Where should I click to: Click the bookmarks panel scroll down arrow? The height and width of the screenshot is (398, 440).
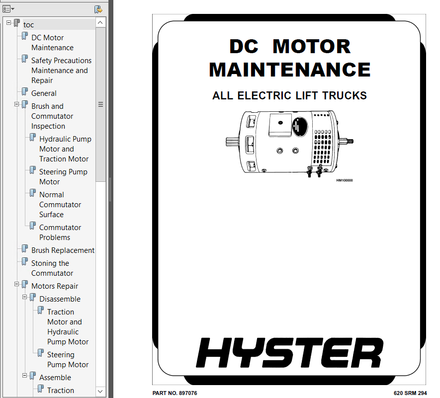pos(100,391)
